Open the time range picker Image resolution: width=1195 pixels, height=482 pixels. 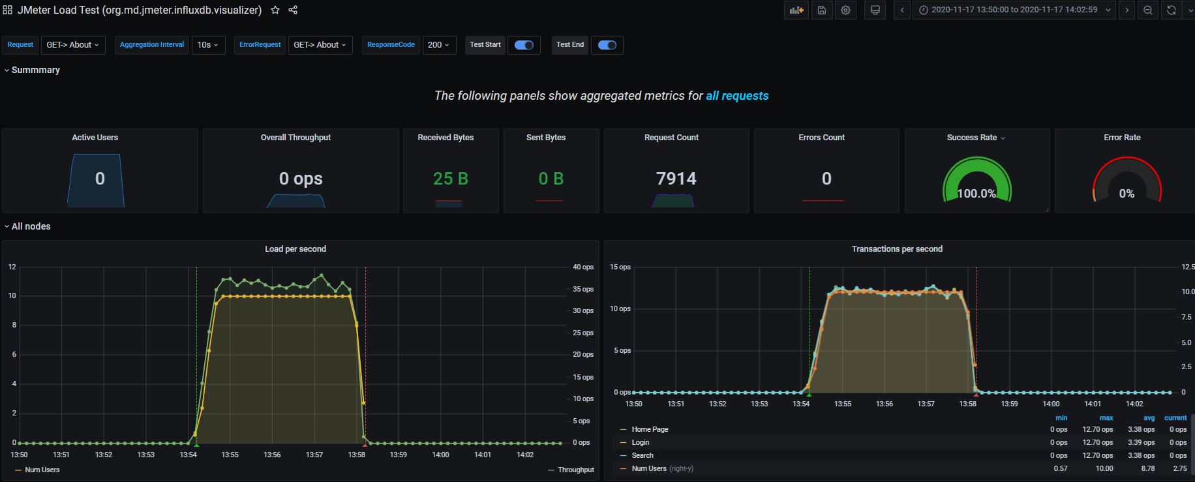pyautogui.click(x=1014, y=10)
